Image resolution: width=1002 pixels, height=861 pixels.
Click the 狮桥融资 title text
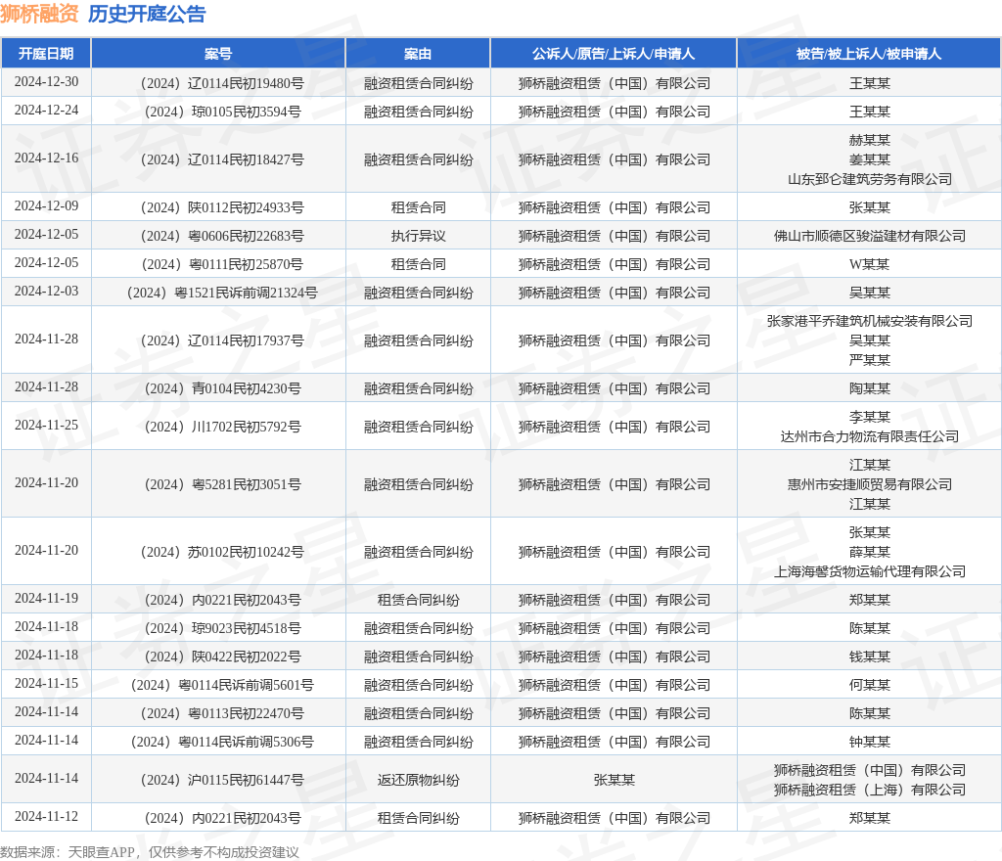click(39, 14)
